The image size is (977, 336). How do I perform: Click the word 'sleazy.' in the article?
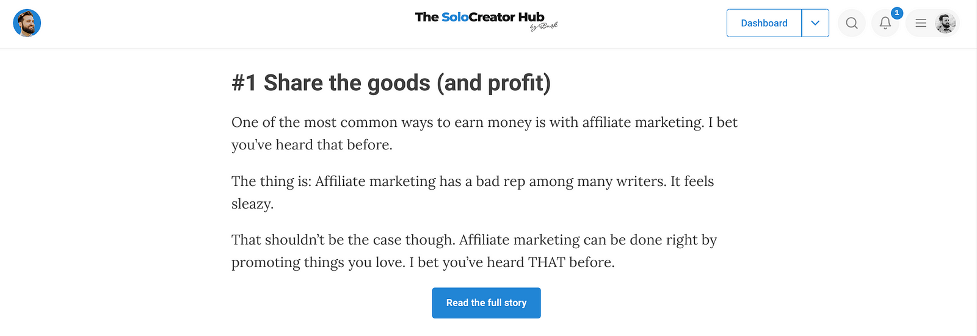click(252, 204)
